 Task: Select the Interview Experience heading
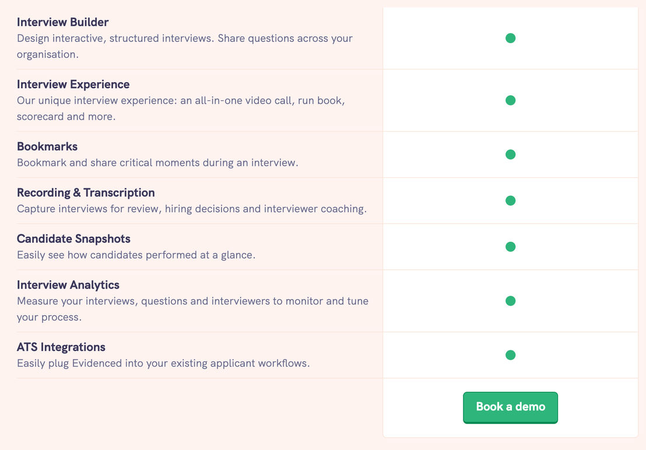tap(73, 85)
